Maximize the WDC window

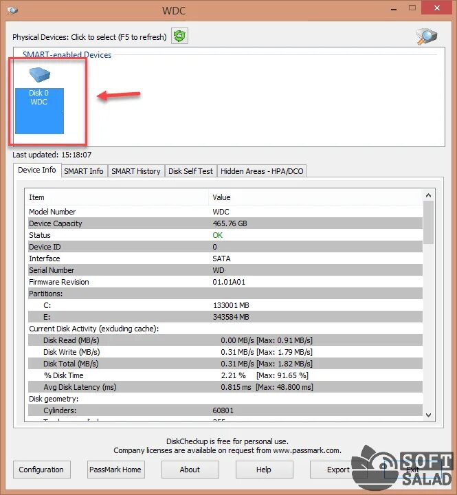click(412, 8)
